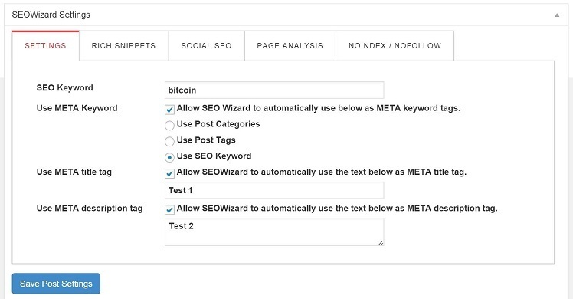Viewport: 573px width, 299px height.
Task: Switch to the Settings tab
Action: point(45,46)
